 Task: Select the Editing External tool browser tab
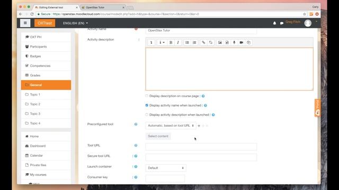(56, 7)
